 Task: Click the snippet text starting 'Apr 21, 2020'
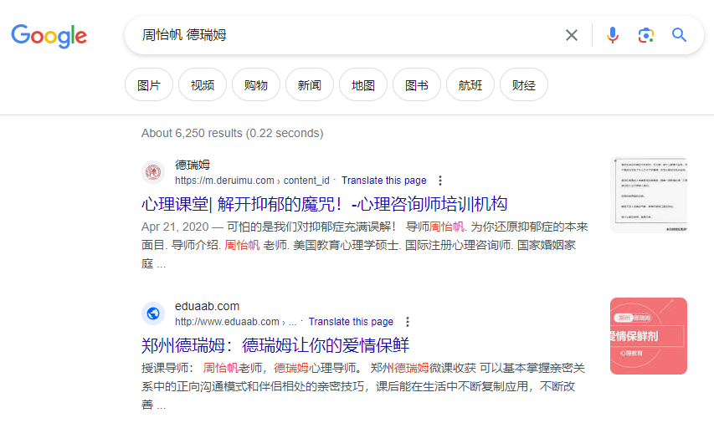[x=364, y=245]
